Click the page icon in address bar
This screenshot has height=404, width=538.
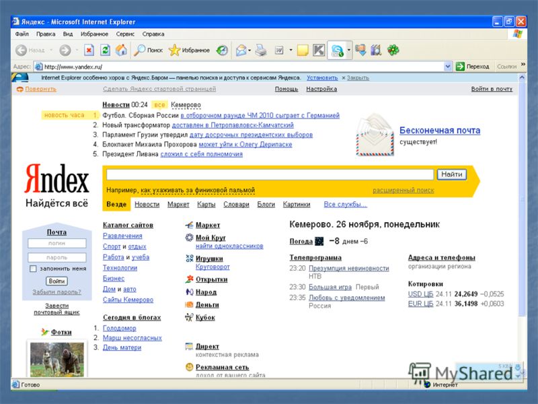coord(39,66)
